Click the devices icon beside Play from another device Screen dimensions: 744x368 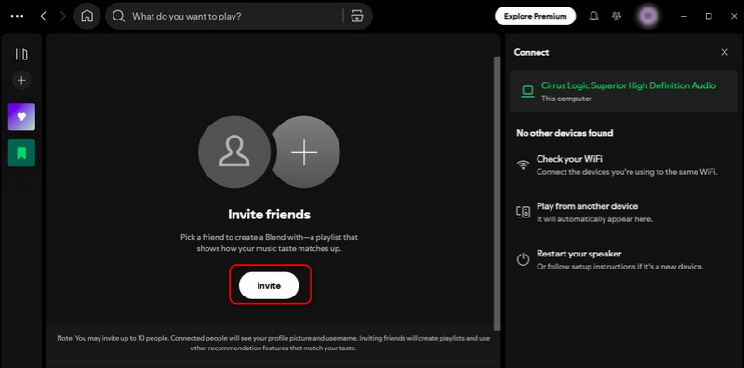click(523, 213)
